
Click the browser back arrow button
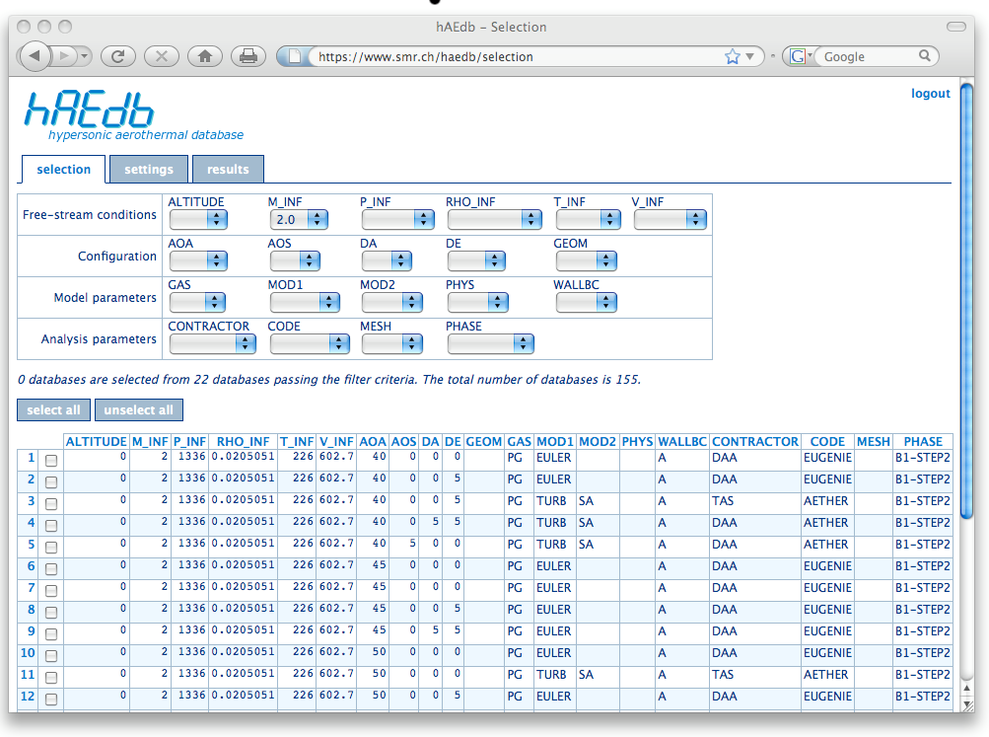click(x=35, y=56)
